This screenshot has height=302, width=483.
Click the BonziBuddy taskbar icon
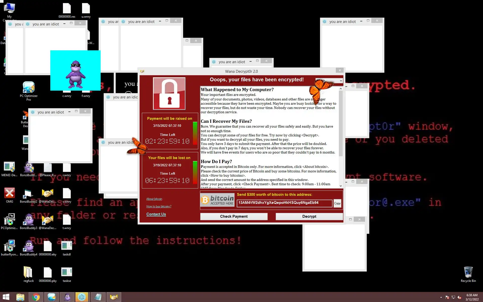pos(67,297)
